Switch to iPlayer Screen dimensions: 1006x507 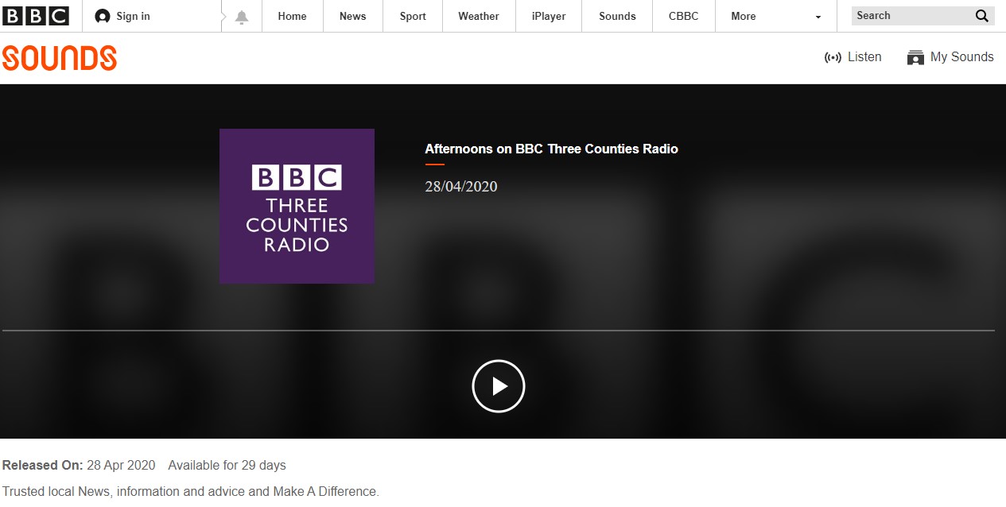point(547,17)
